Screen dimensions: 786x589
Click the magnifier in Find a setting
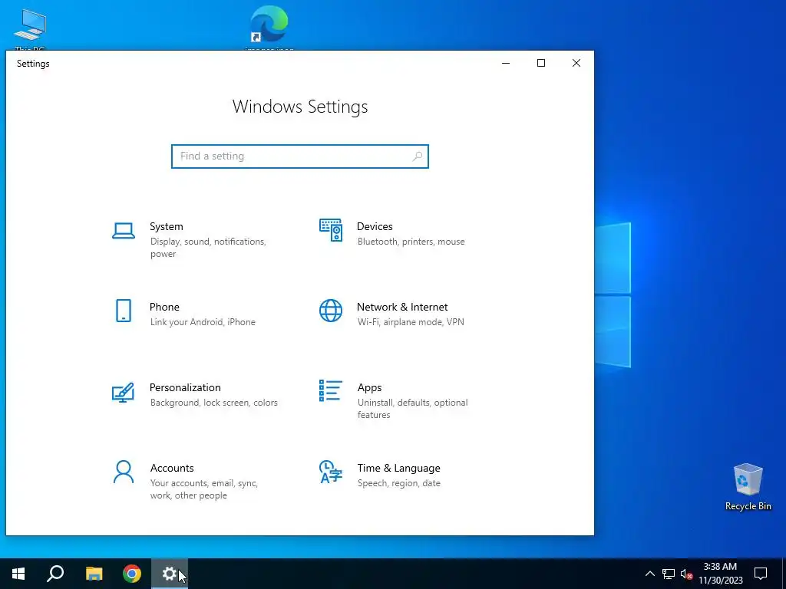[417, 156]
